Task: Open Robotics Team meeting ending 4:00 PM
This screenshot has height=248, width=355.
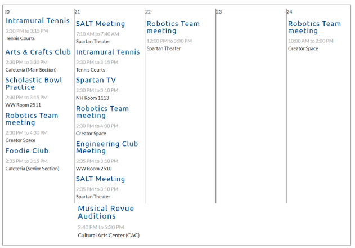Action: point(102,112)
